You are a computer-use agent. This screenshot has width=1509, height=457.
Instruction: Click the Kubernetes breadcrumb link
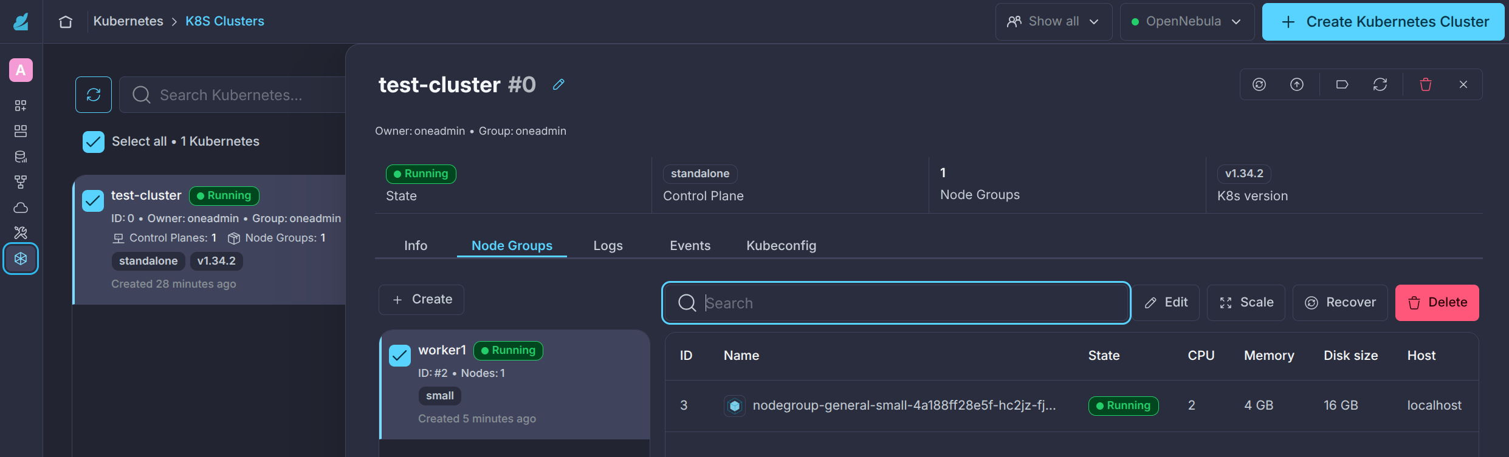(128, 21)
